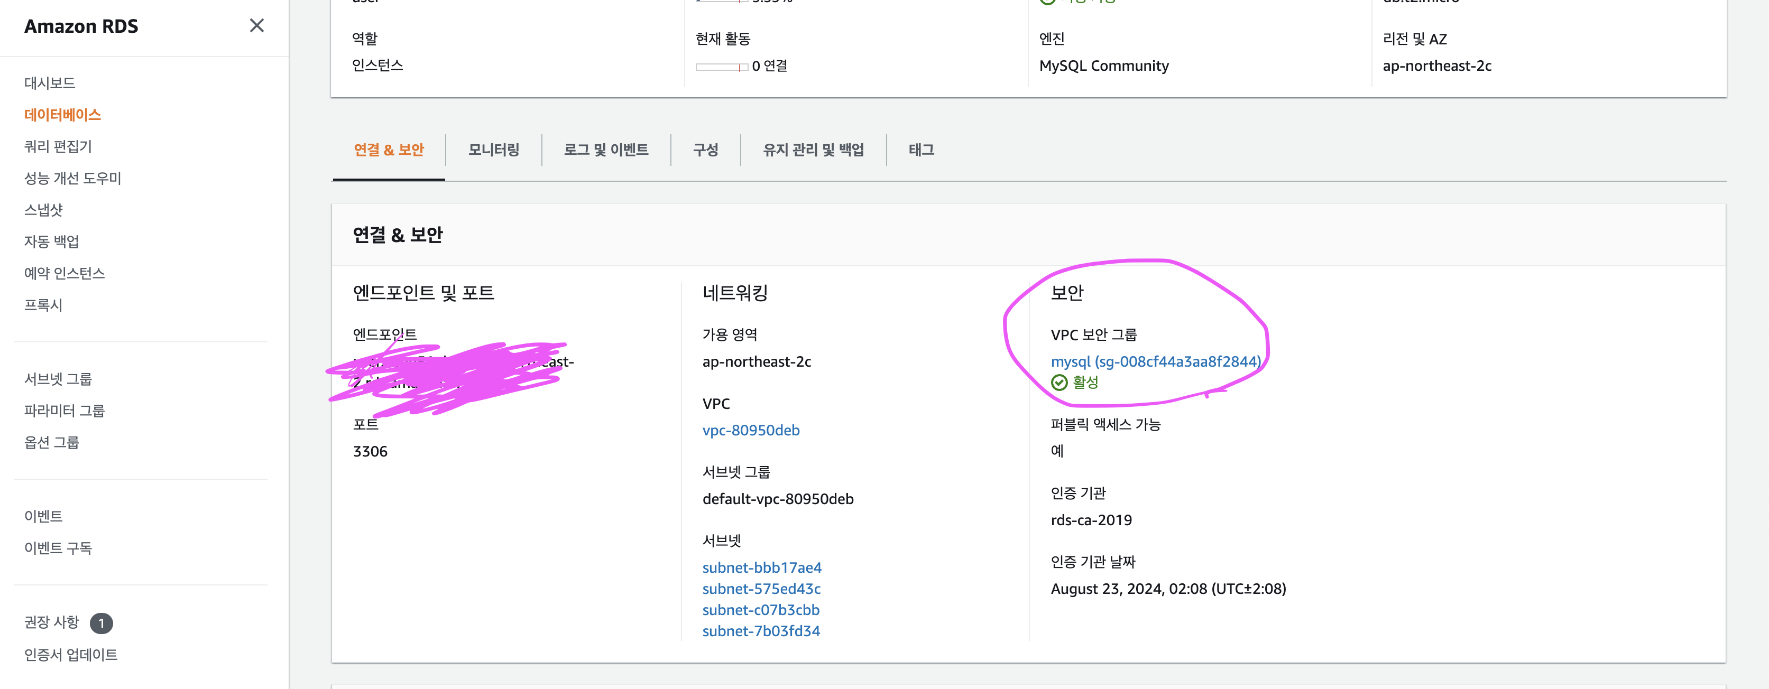
Task: Open the mysql VPC security group link
Action: (x=1155, y=361)
